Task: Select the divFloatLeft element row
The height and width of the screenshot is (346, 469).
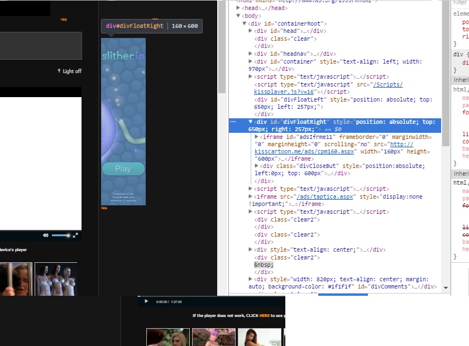Action: pyautogui.click(x=343, y=103)
